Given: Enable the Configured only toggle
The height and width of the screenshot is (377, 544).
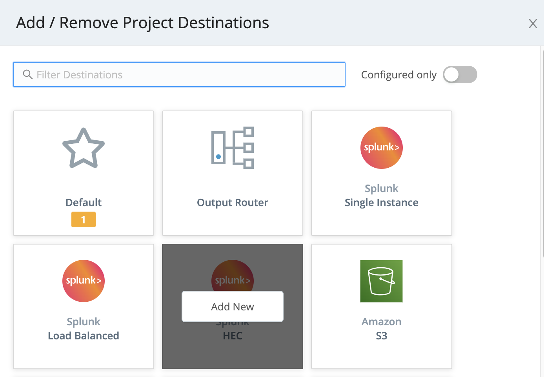Looking at the screenshot, I should [x=460, y=74].
